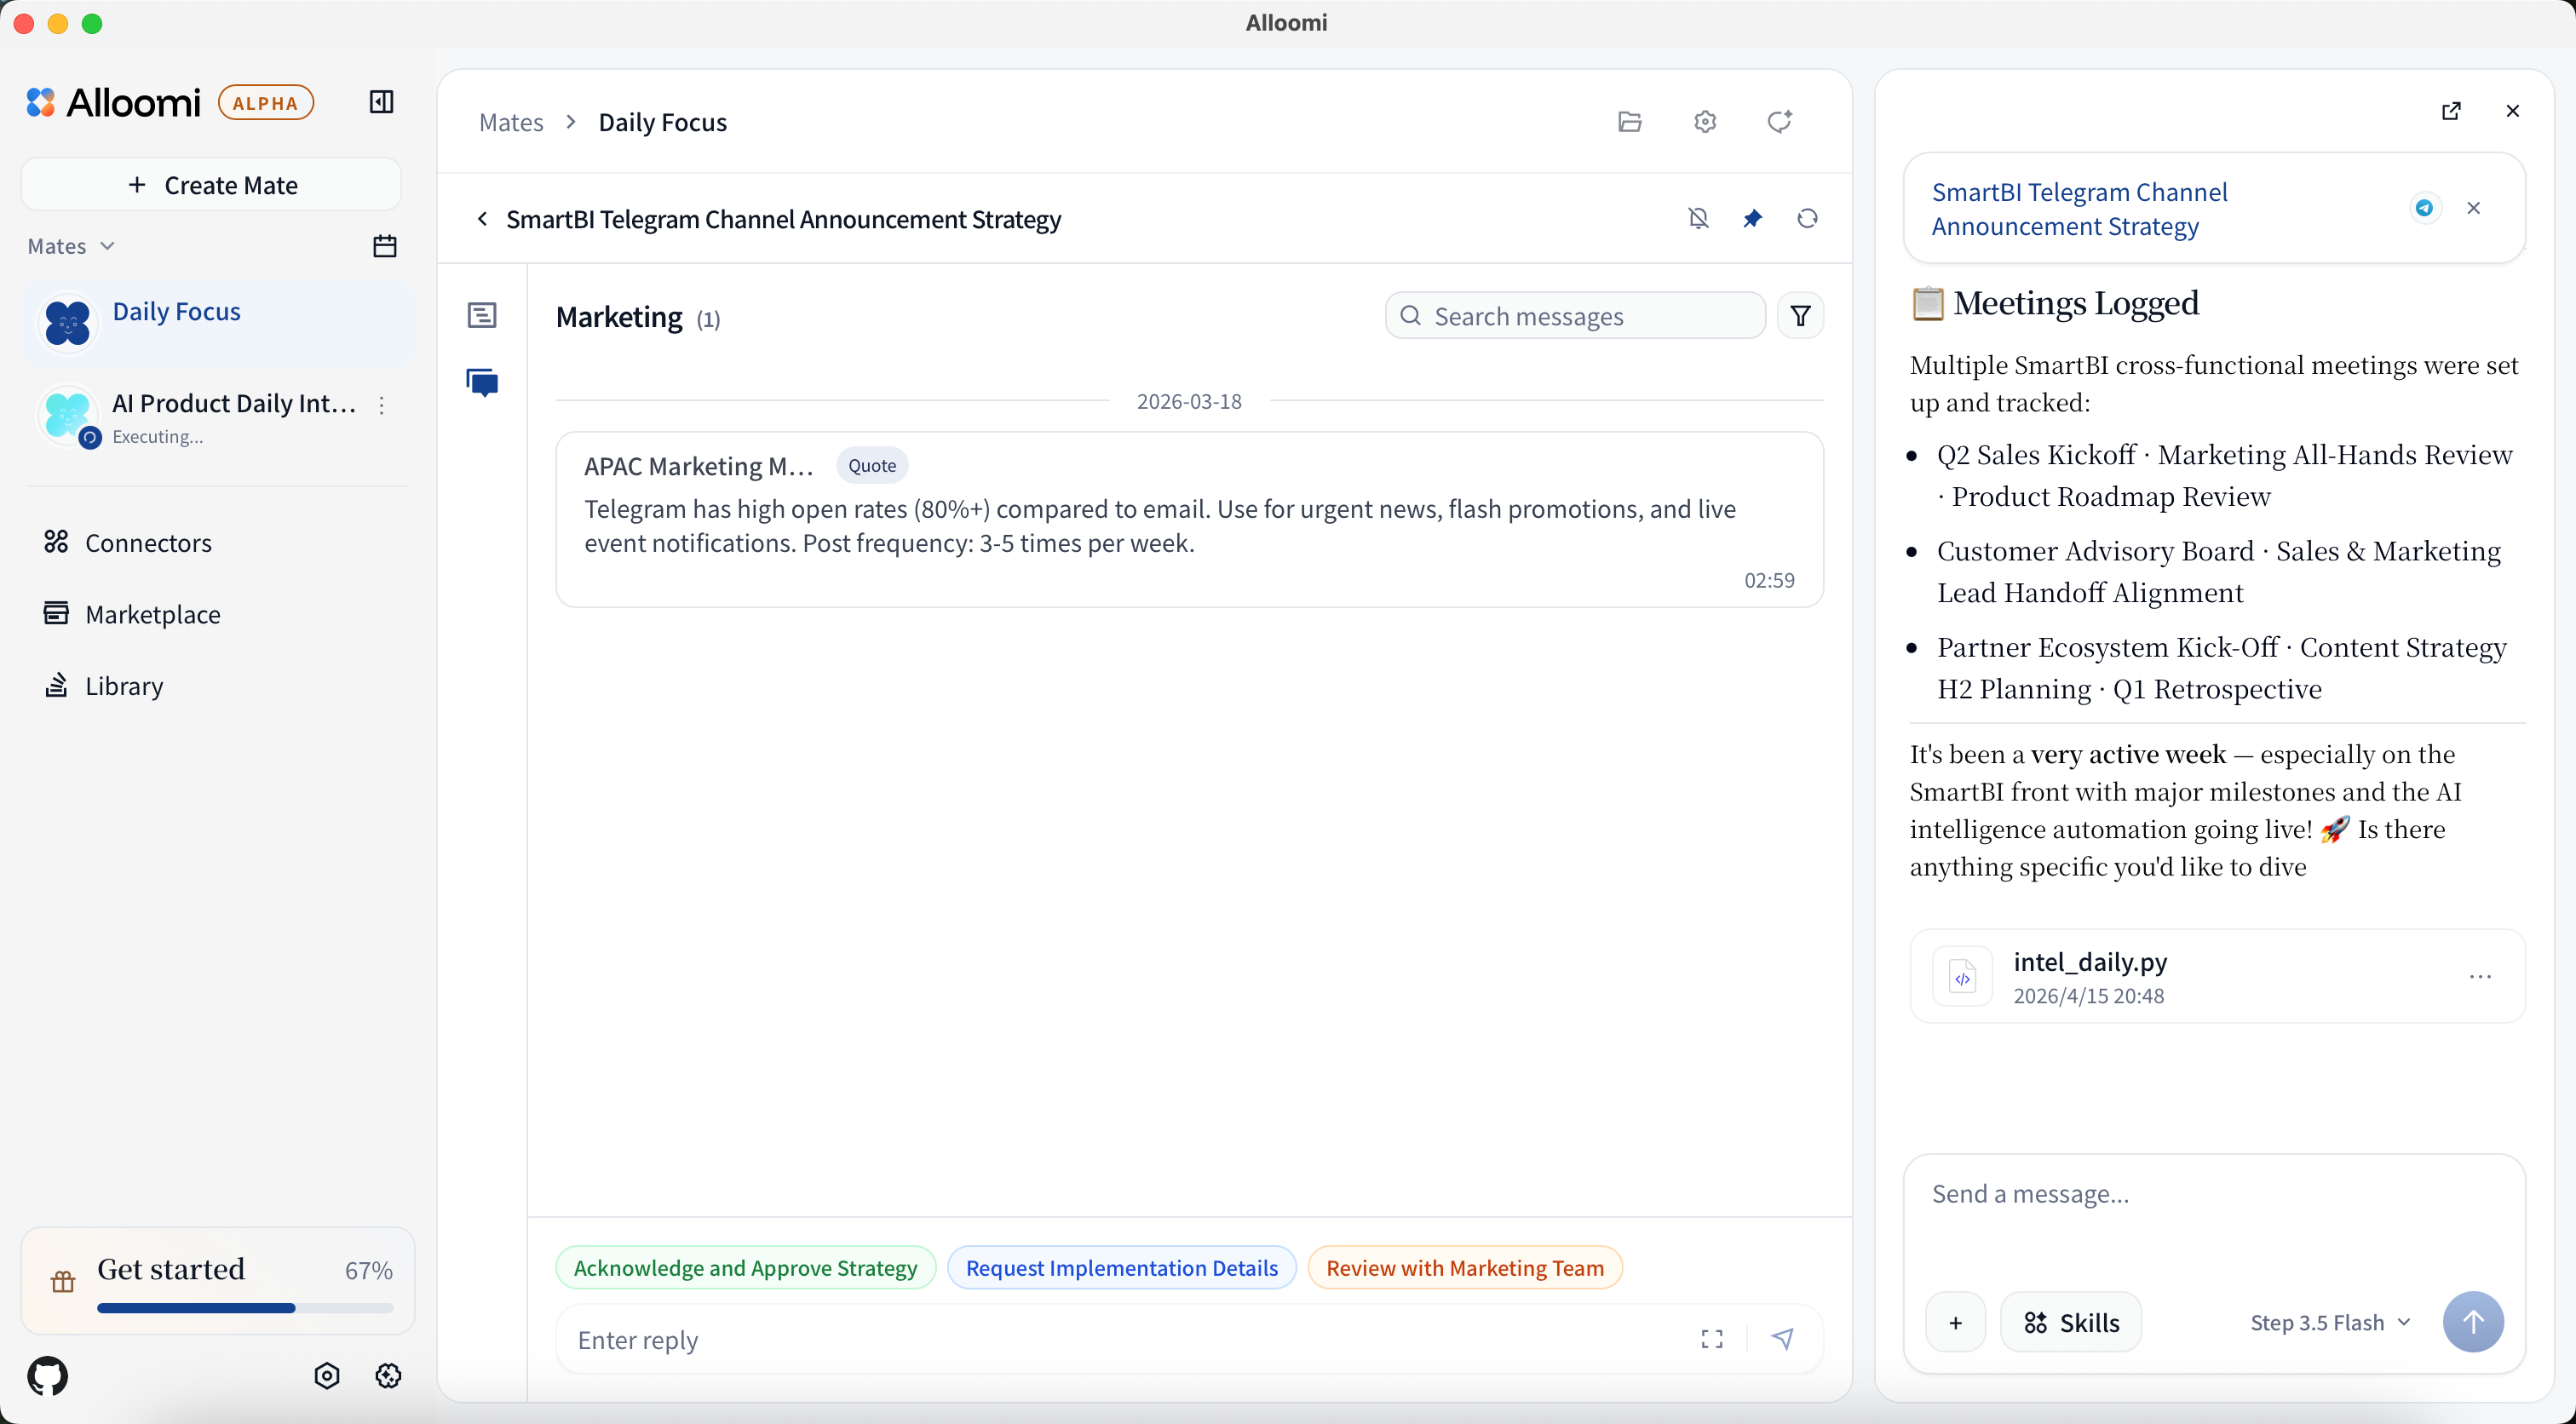Viewport: 2576px width, 1424px height.
Task: Open the GitHub icon link
Action: (48, 1376)
